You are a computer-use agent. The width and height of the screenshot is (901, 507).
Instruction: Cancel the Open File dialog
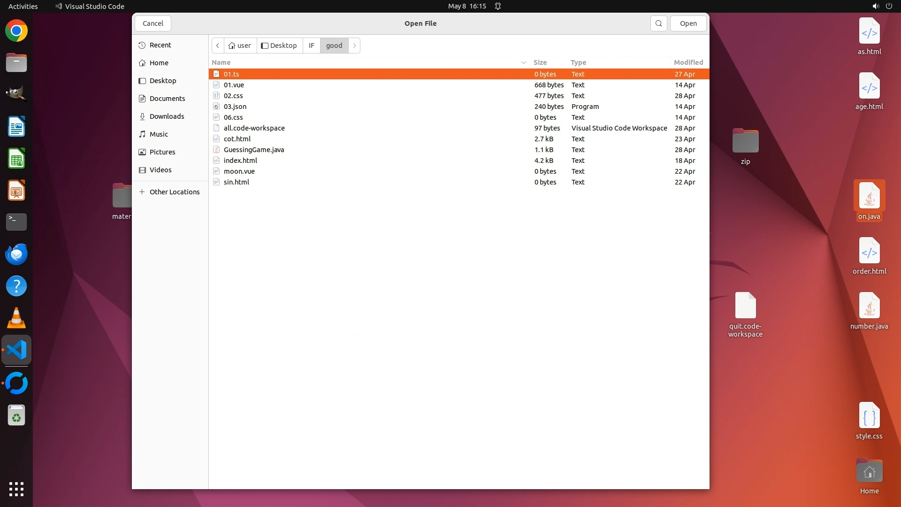pos(153,23)
